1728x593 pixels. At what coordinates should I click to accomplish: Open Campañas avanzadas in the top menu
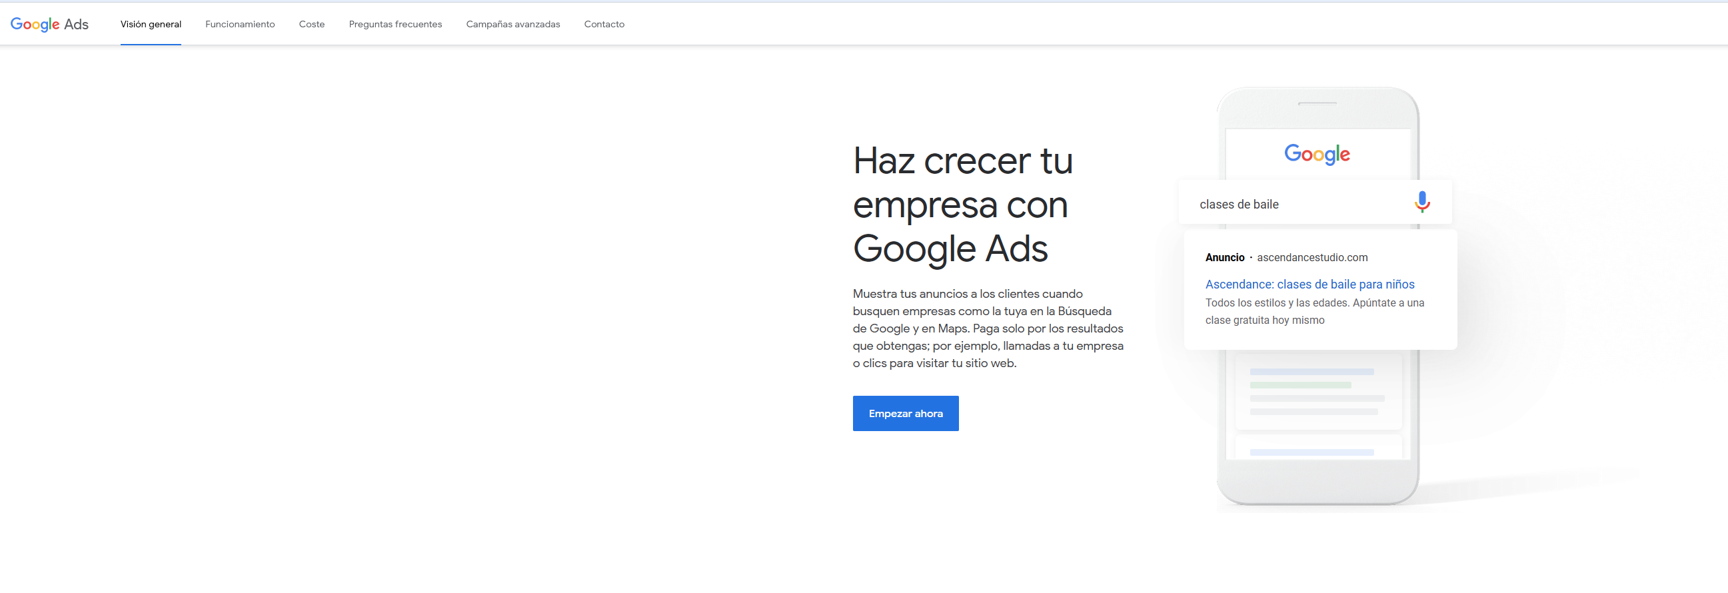[x=513, y=24]
